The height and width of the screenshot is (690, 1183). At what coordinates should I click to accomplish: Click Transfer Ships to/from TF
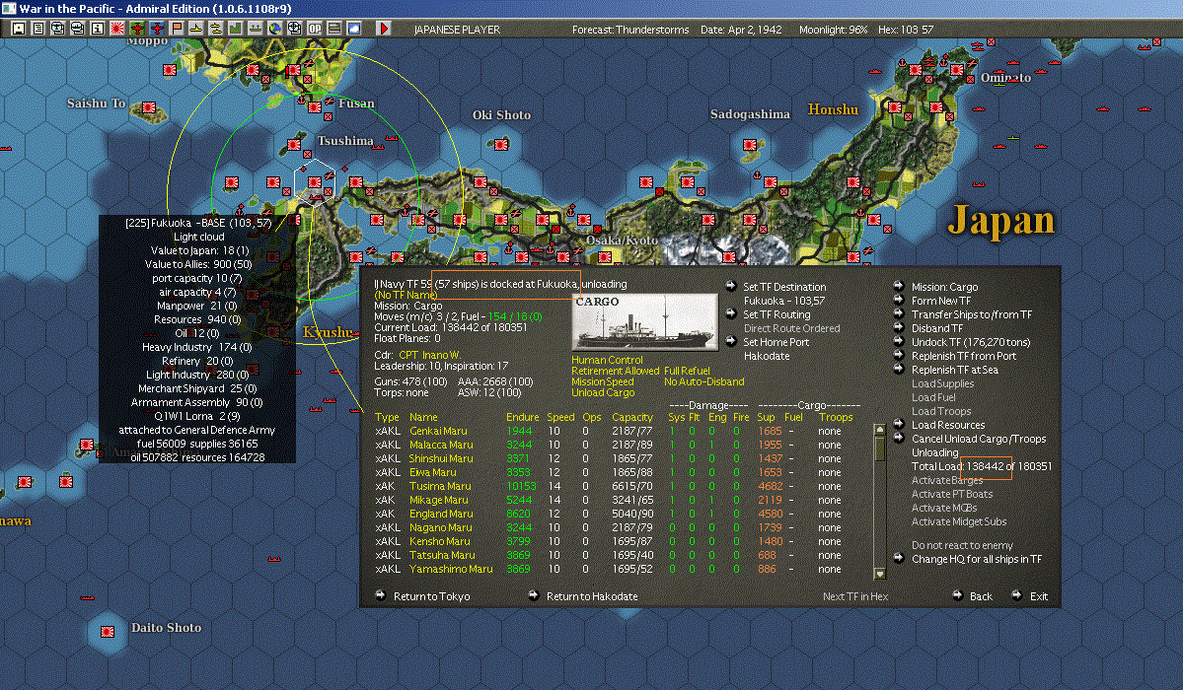[x=972, y=314]
